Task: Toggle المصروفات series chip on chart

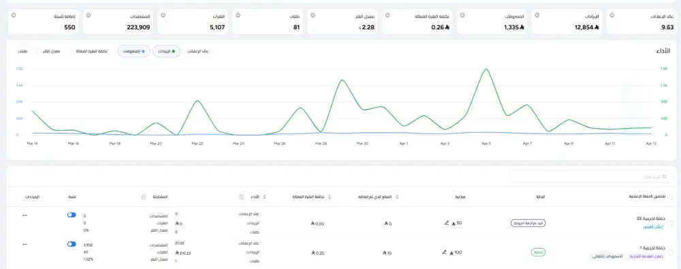Action: click(133, 51)
